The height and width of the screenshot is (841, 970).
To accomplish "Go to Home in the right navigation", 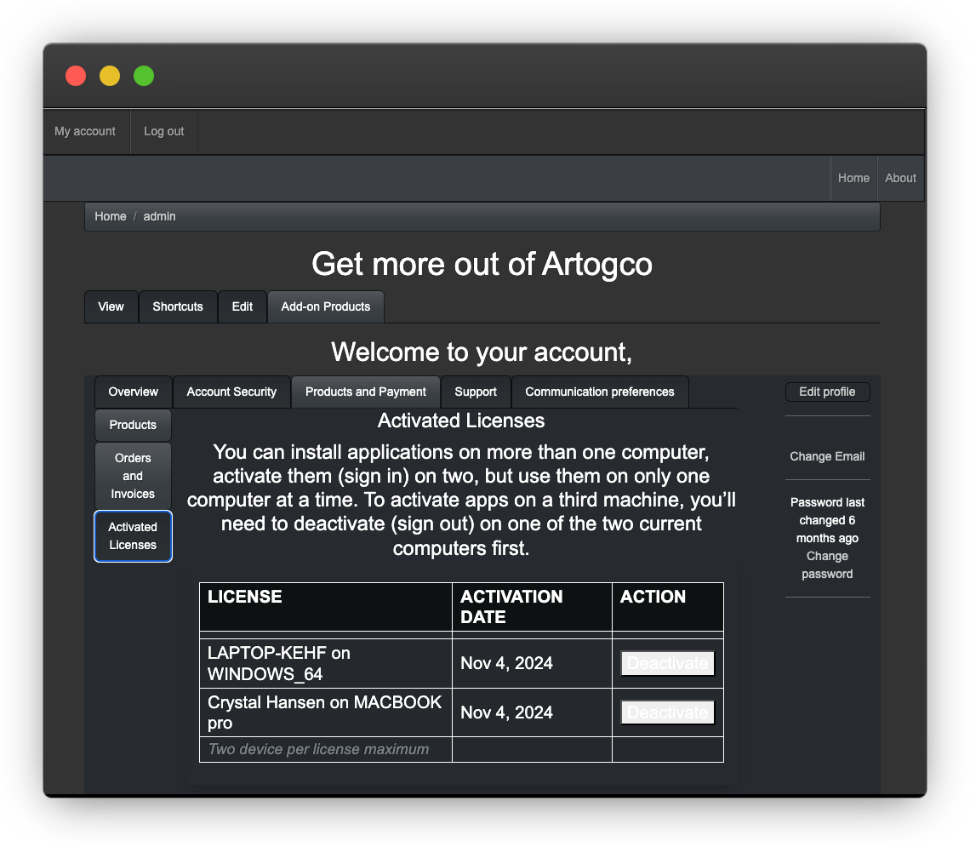I will pyautogui.click(x=853, y=178).
